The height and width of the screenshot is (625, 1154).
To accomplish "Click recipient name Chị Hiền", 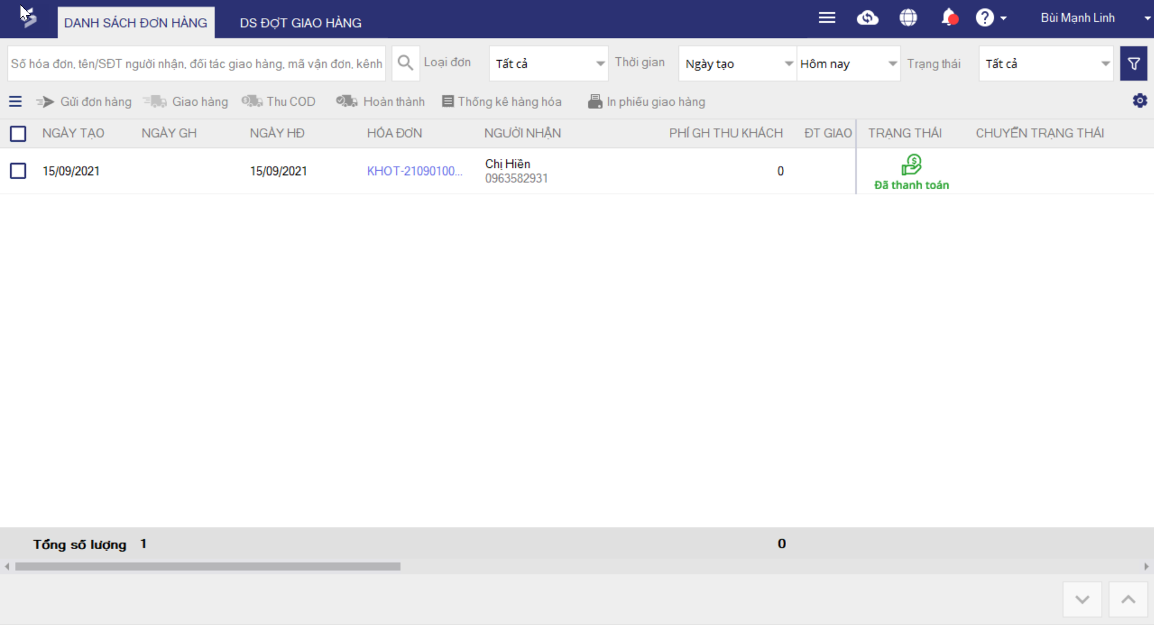I will pyautogui.click(x=508, y=164).
